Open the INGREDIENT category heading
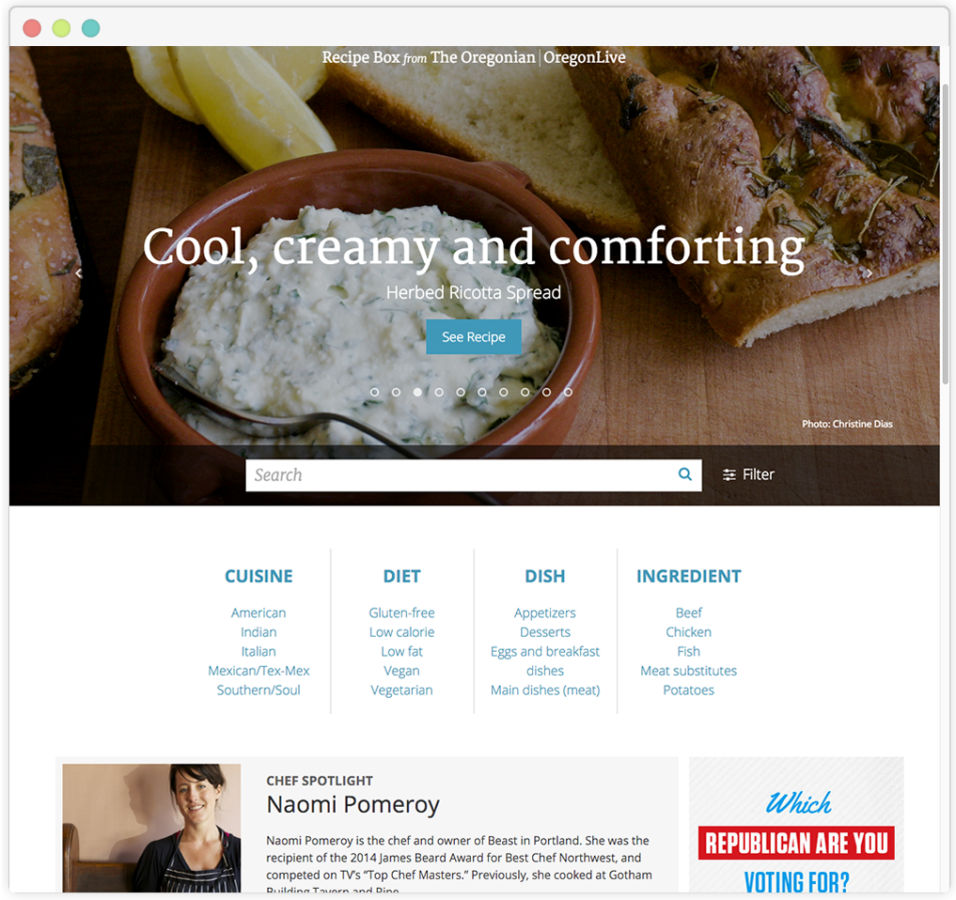This screenshot has height=900, width=956. (x=688, y=577)
